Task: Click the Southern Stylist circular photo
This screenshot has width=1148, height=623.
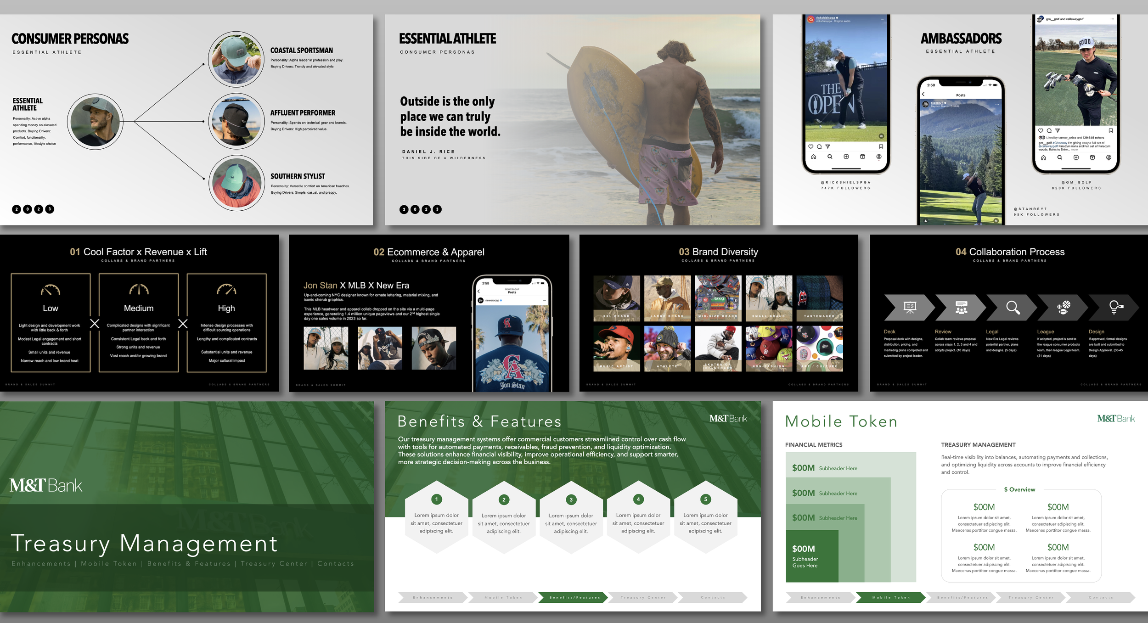Action: [237, 183]
